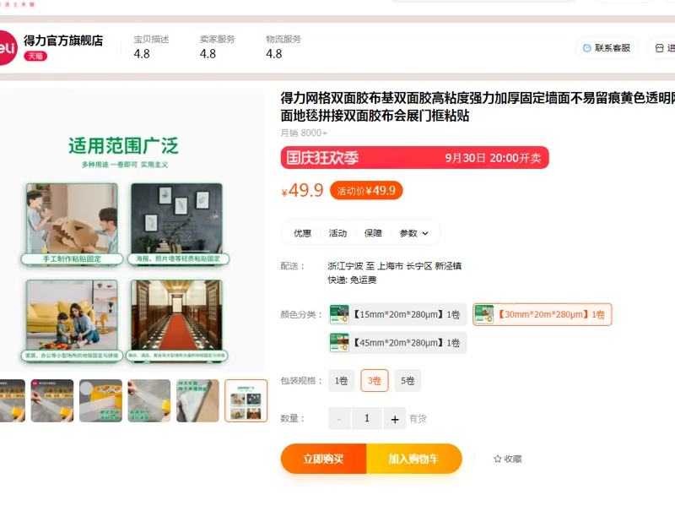Select the 【15mm*20m*280μm】1卷 variant

(x=397, y=314)
